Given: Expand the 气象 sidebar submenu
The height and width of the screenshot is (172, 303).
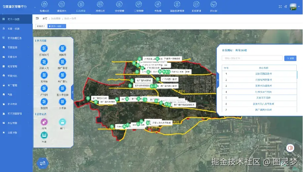Looking at the screenshot, I should [x=16, y=95].
